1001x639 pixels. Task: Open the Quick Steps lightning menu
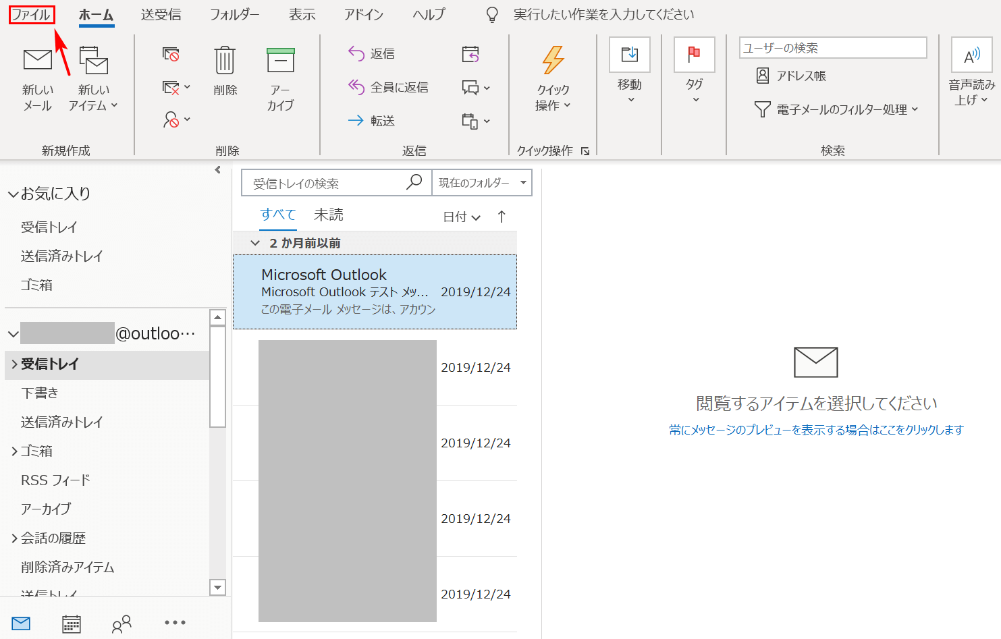point(553,78)
